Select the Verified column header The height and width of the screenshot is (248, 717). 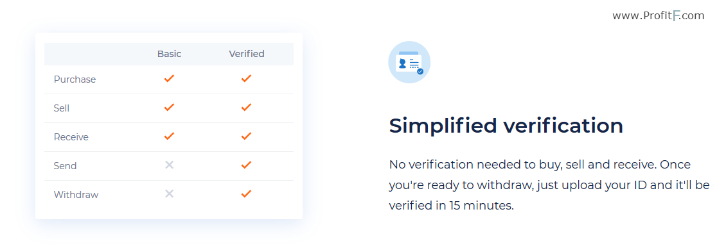(247, 54)
